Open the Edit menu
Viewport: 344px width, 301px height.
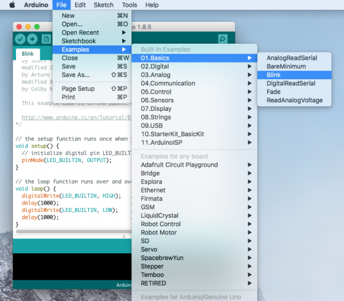coord(80,5)
